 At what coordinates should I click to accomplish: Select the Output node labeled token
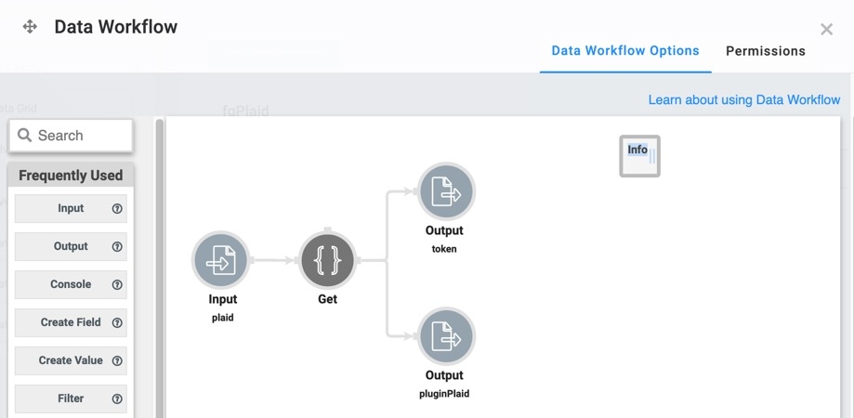point(446,191)
